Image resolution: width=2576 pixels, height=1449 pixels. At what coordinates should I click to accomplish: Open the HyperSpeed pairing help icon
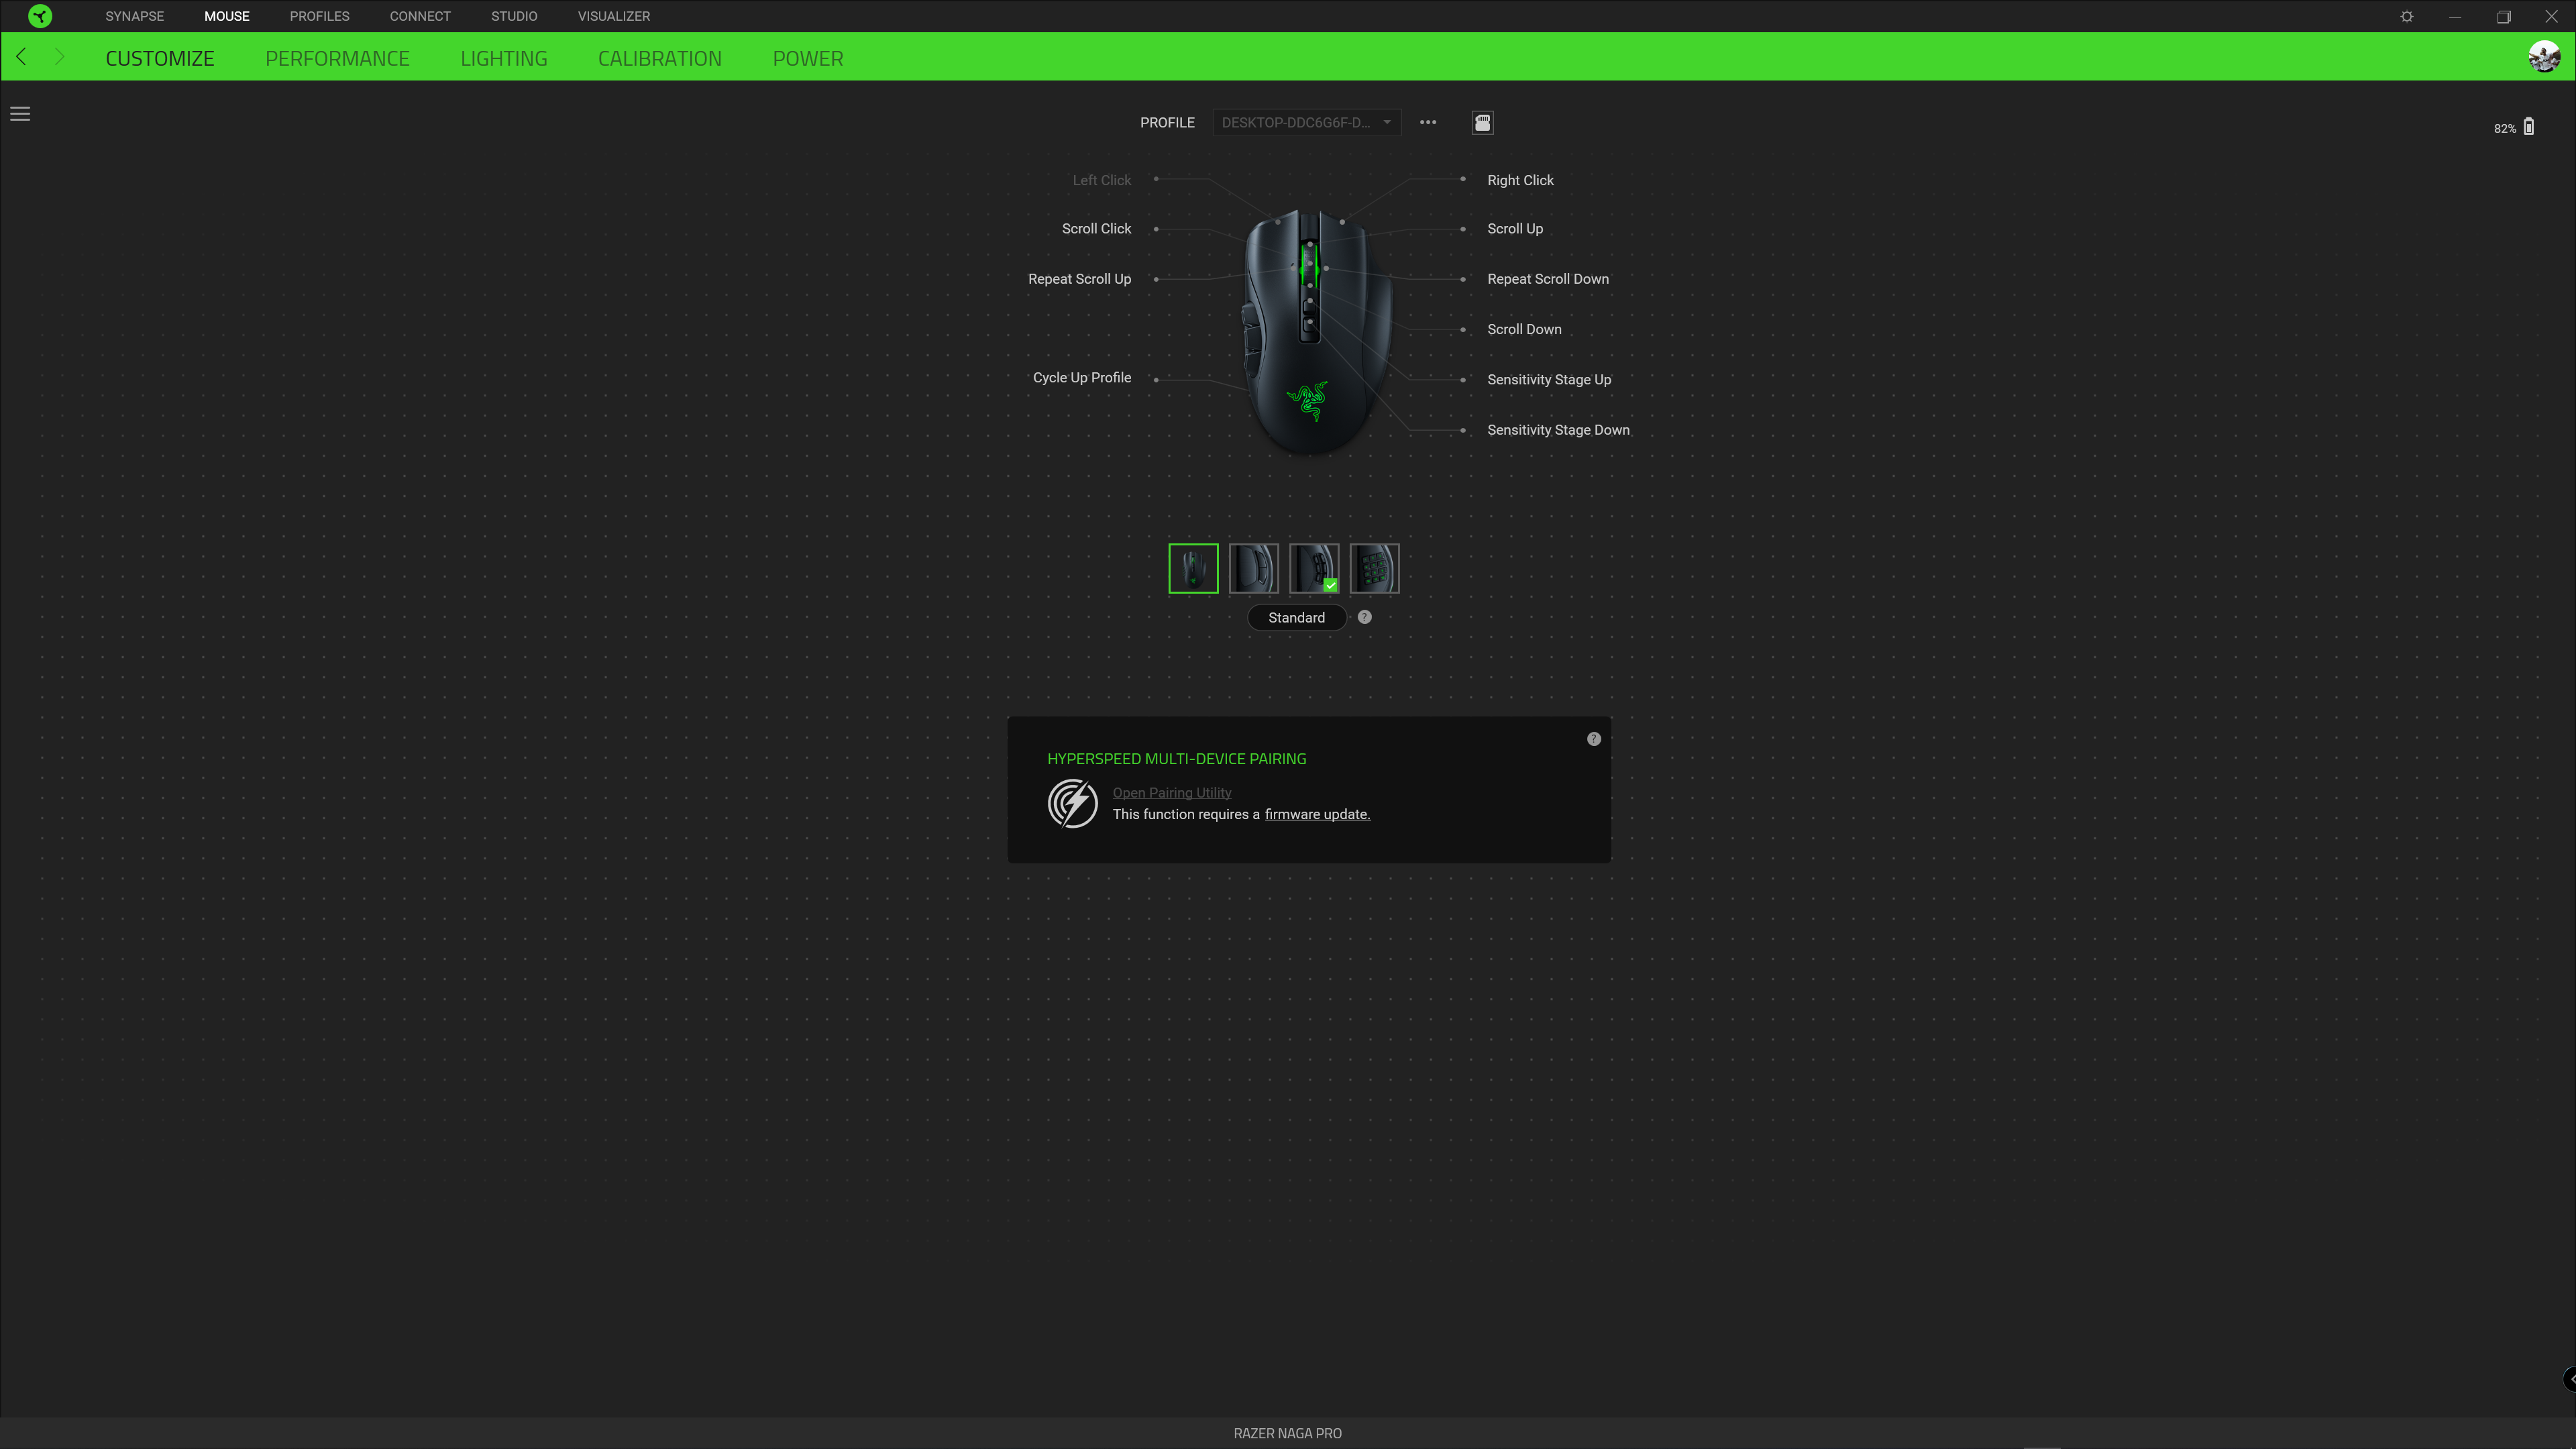1594,739
